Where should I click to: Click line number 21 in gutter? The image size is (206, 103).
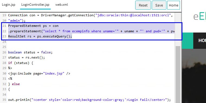pyautogui.click(x=4, y=26)
